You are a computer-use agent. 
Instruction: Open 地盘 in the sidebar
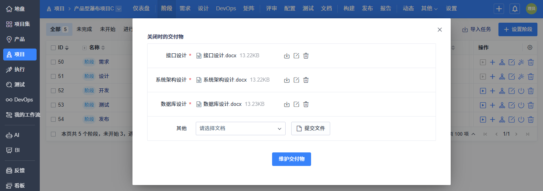(20, 9)
